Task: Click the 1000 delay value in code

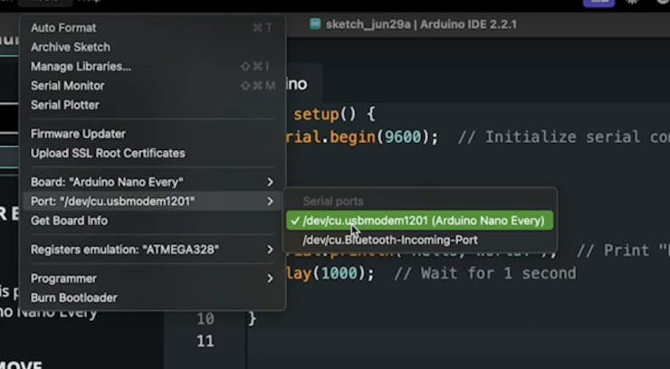Action: (x=339, y=273)
